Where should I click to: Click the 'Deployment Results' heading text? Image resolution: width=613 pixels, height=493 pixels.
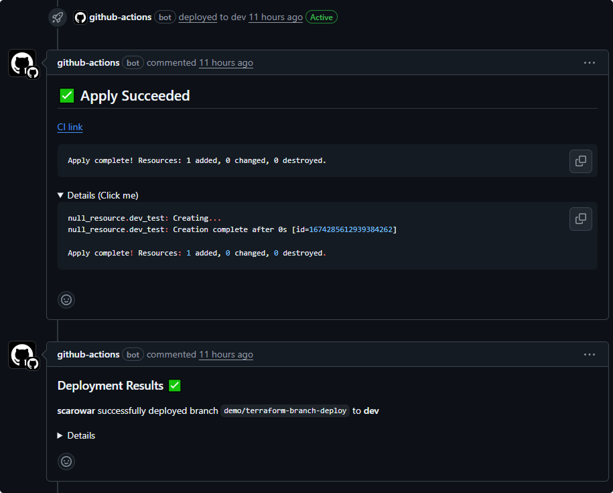(x=111, y=386)
